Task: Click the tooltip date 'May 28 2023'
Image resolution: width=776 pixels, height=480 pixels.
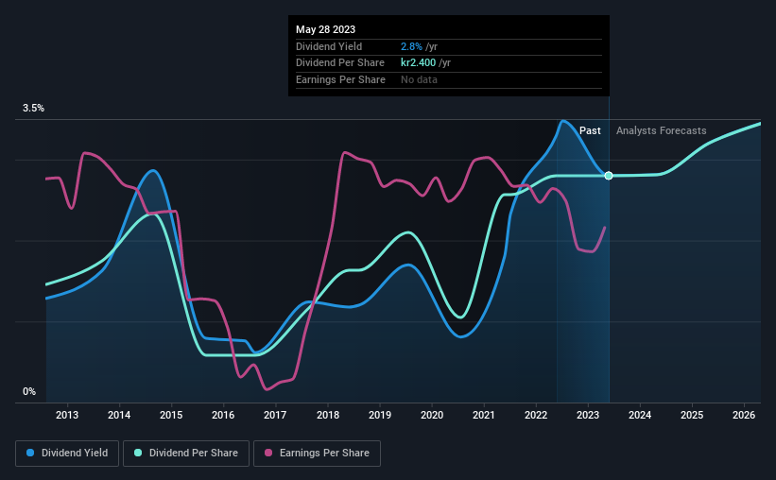Action: 326,29
